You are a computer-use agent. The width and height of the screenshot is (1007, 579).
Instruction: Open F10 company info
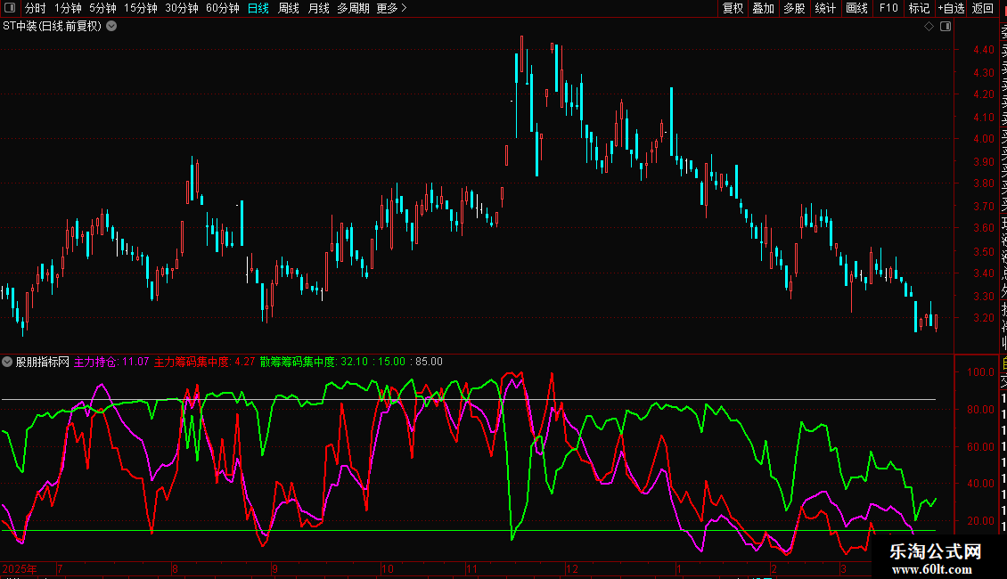tap(888, 8)
